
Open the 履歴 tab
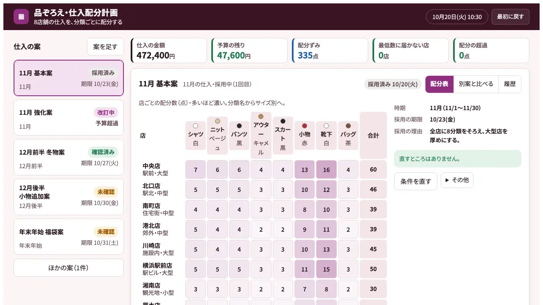[x=510, y=84]
